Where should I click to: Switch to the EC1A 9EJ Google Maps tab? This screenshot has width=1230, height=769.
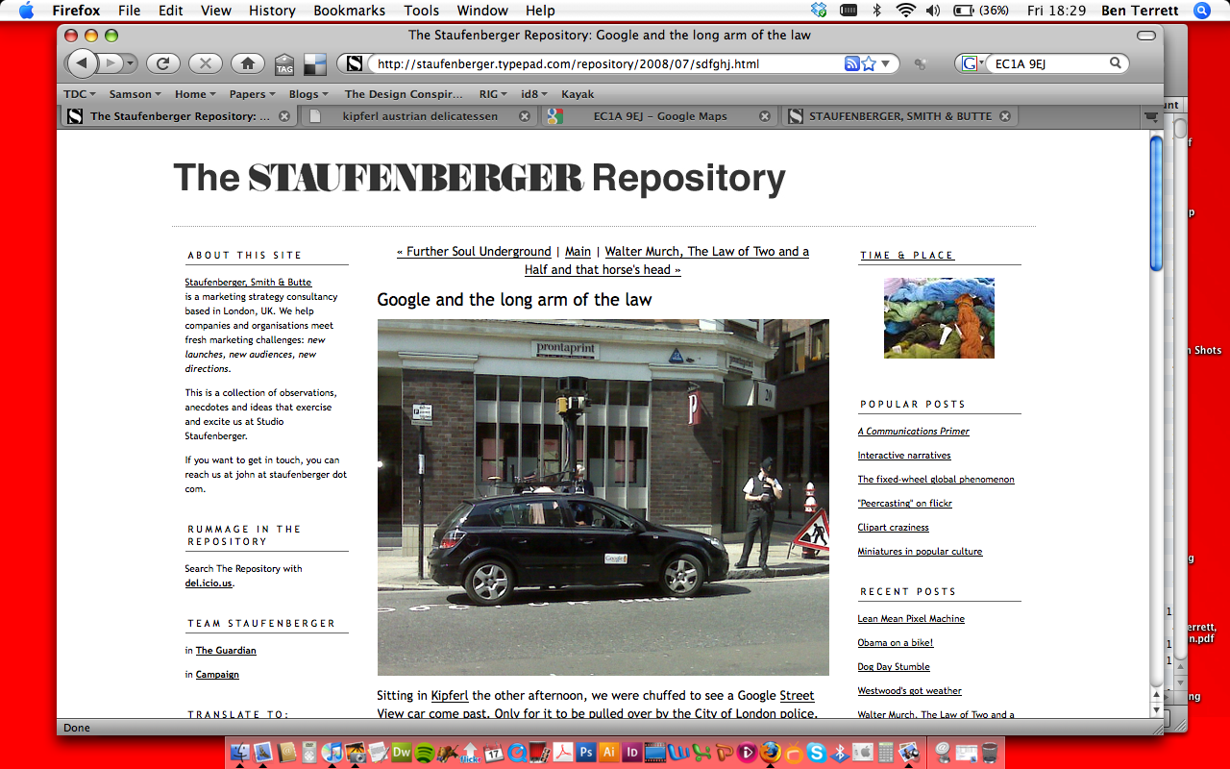(658, 116)
